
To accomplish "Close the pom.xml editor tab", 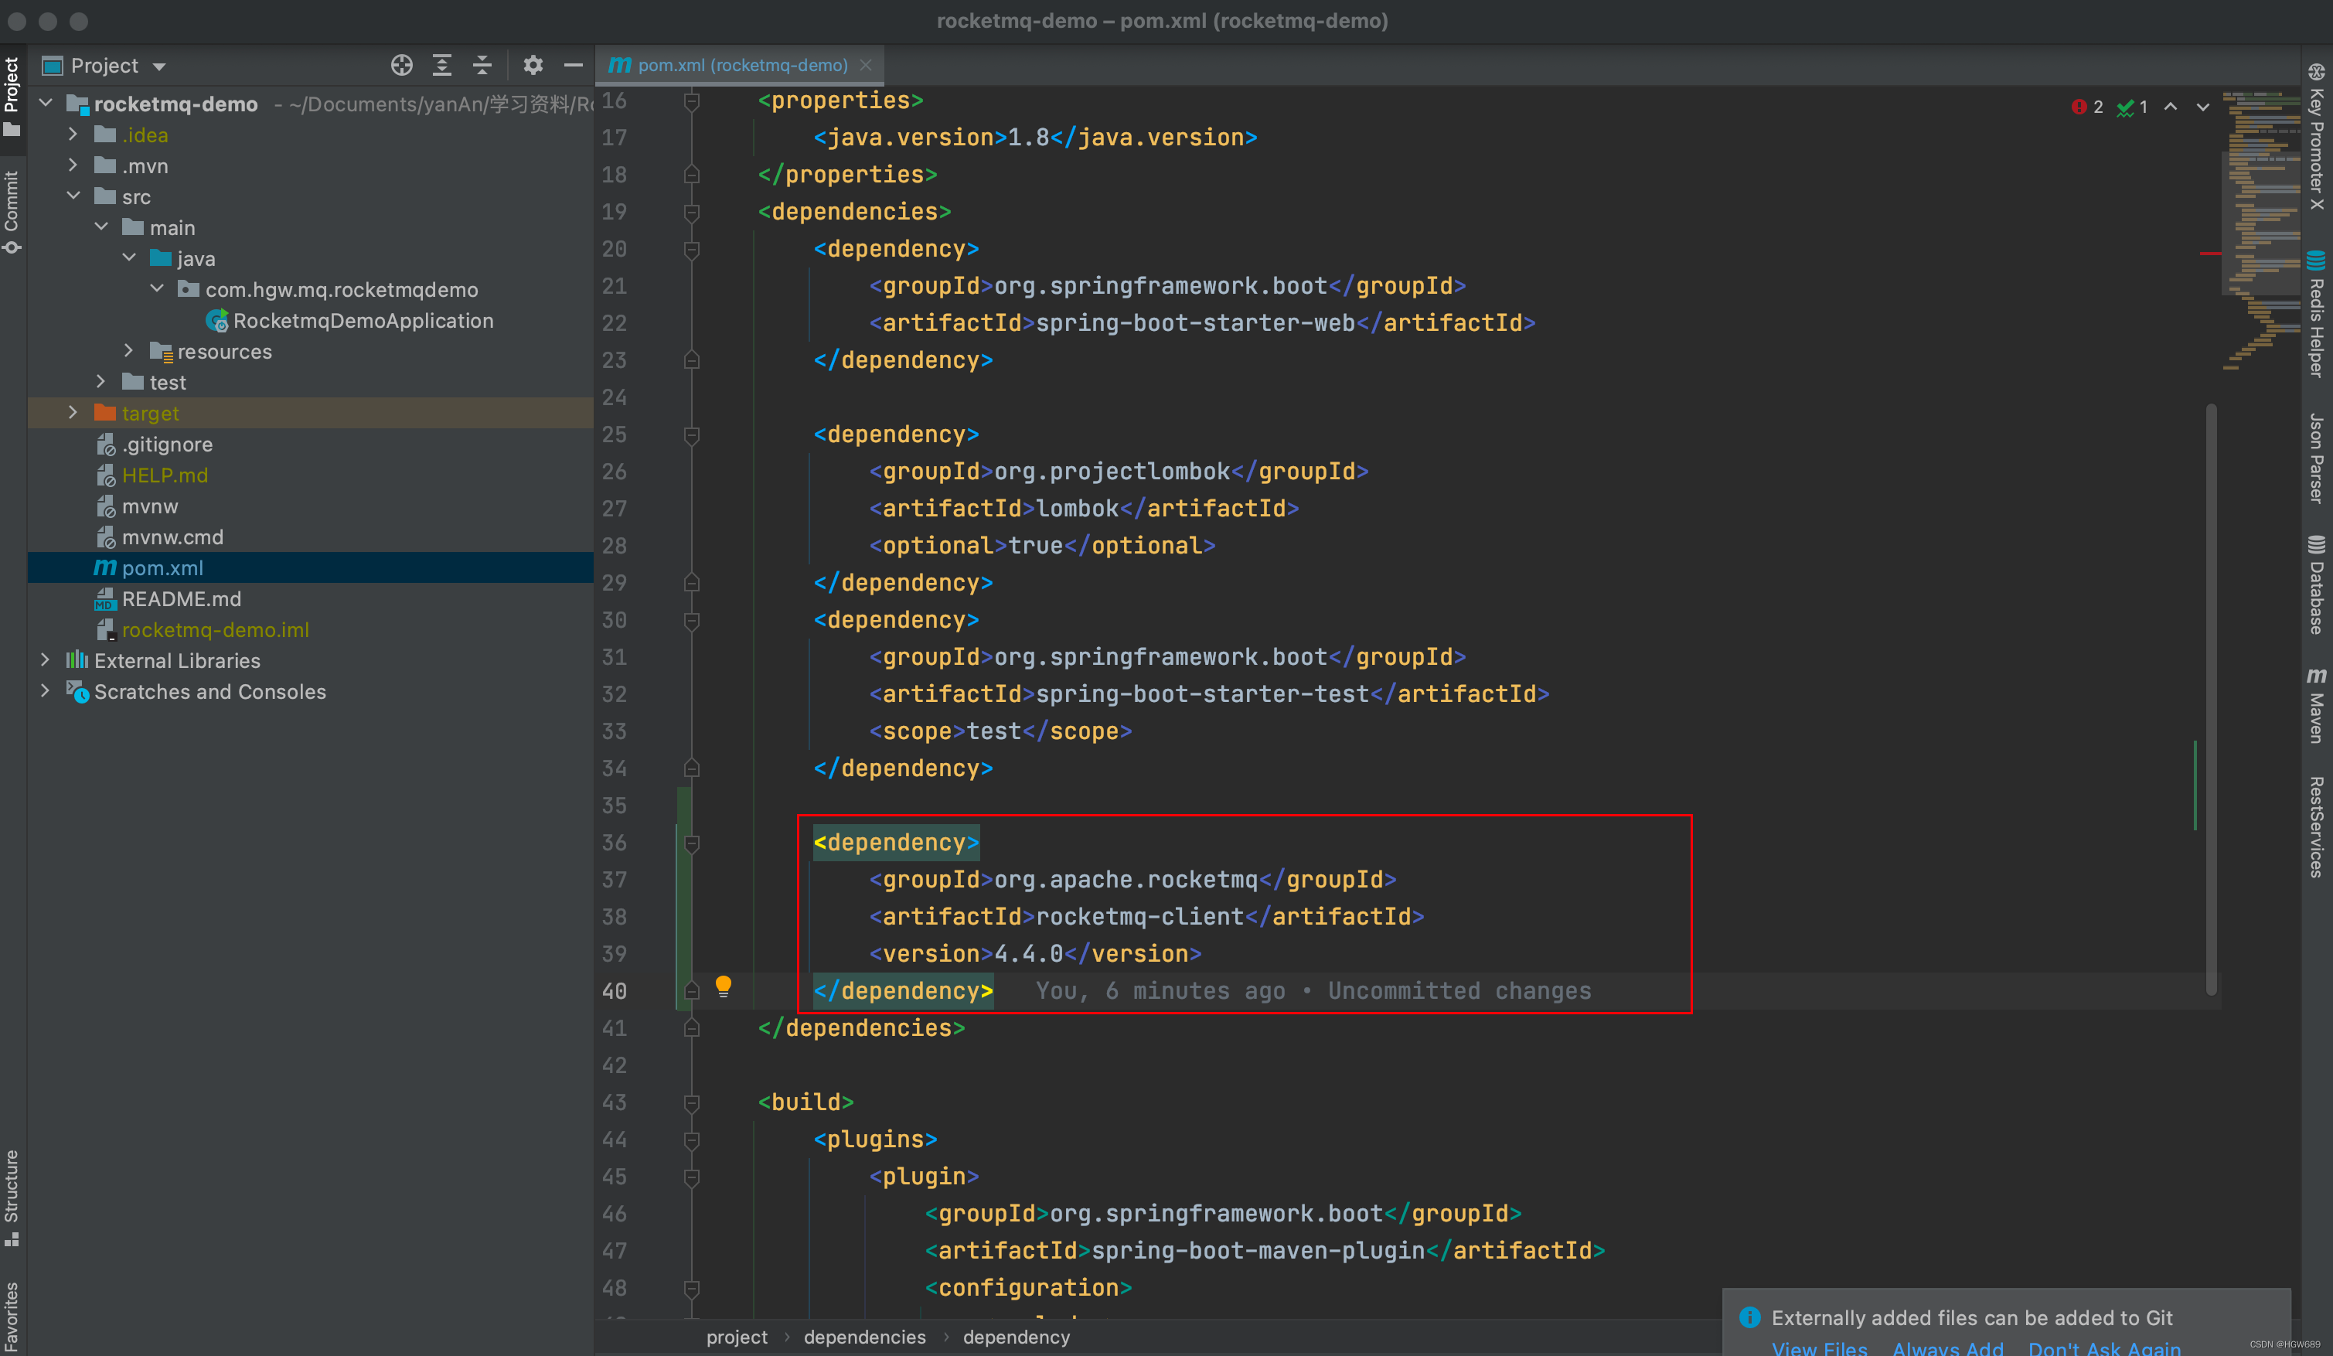I will [866, 65].
